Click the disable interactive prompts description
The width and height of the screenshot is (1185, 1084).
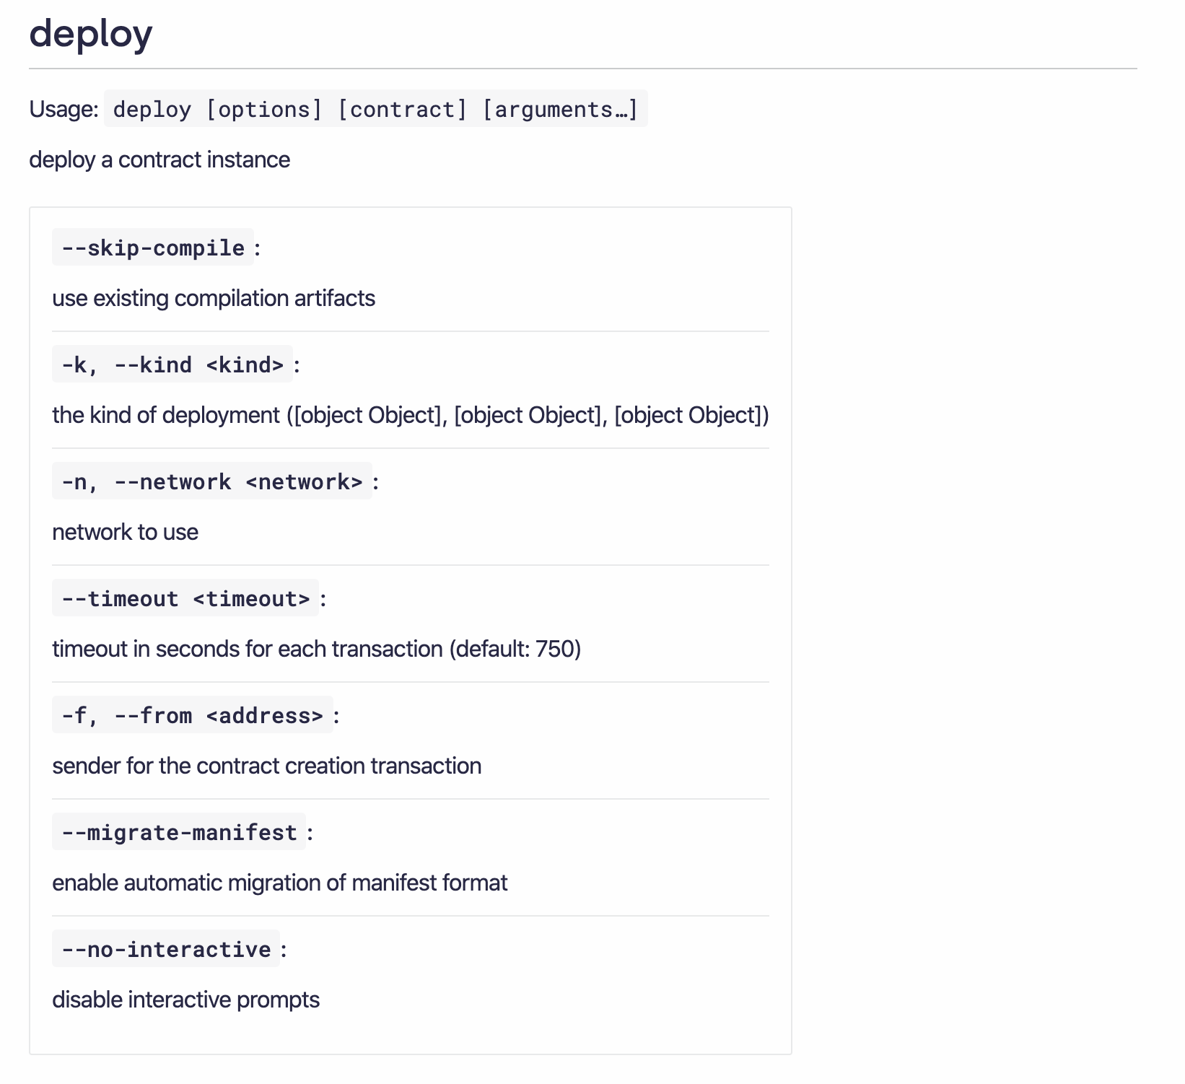click(186, 1000)
